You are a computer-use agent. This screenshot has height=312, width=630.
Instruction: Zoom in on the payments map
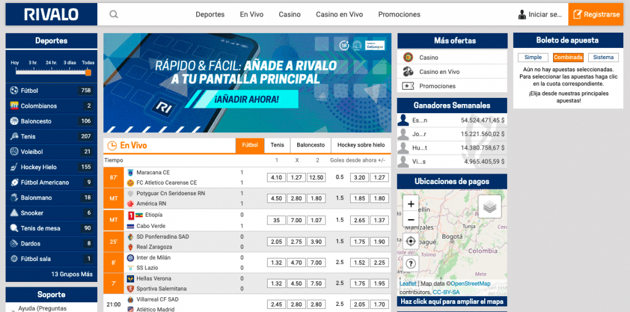click(410, 204)
